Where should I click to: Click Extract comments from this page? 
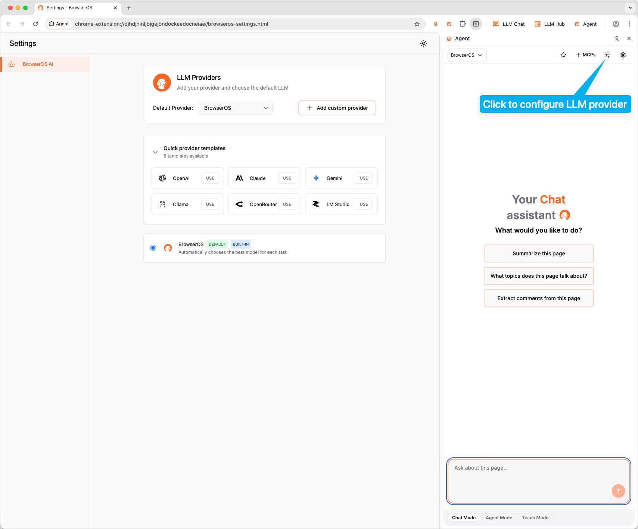pos(539,298)
